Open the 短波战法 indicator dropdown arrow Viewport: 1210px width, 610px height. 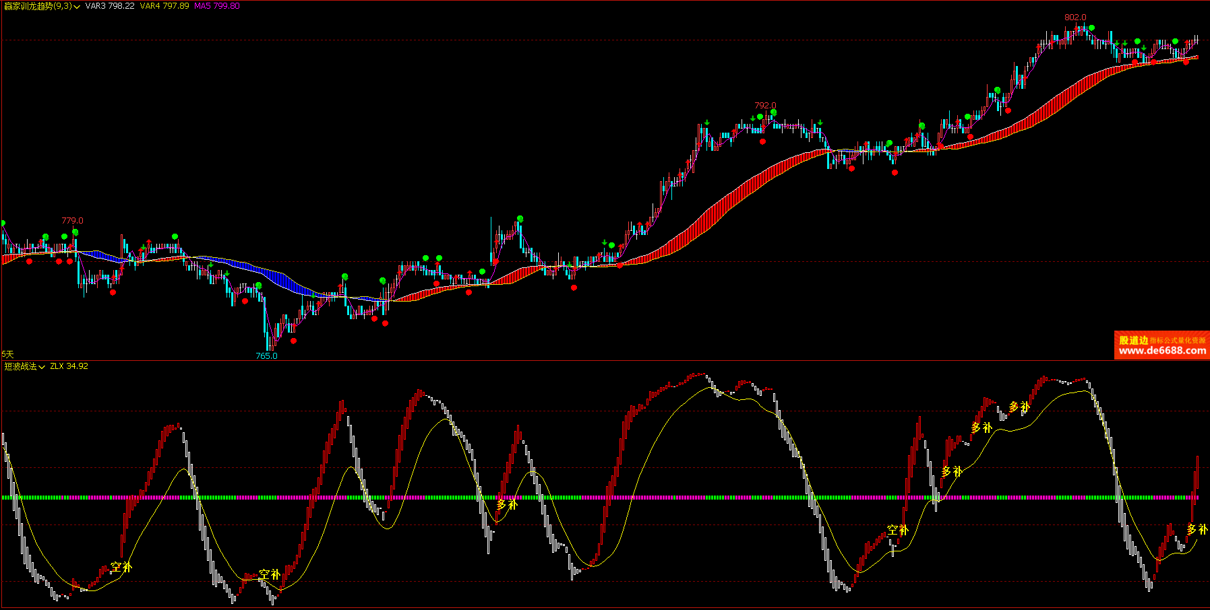[x=42, y=367]
